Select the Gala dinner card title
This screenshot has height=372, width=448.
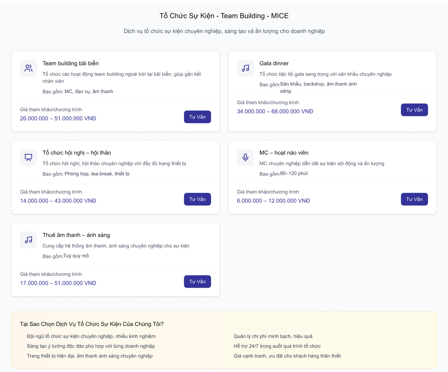[274, 63]
